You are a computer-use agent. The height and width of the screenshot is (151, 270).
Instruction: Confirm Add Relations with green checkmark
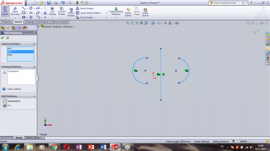tap(2, 38)
